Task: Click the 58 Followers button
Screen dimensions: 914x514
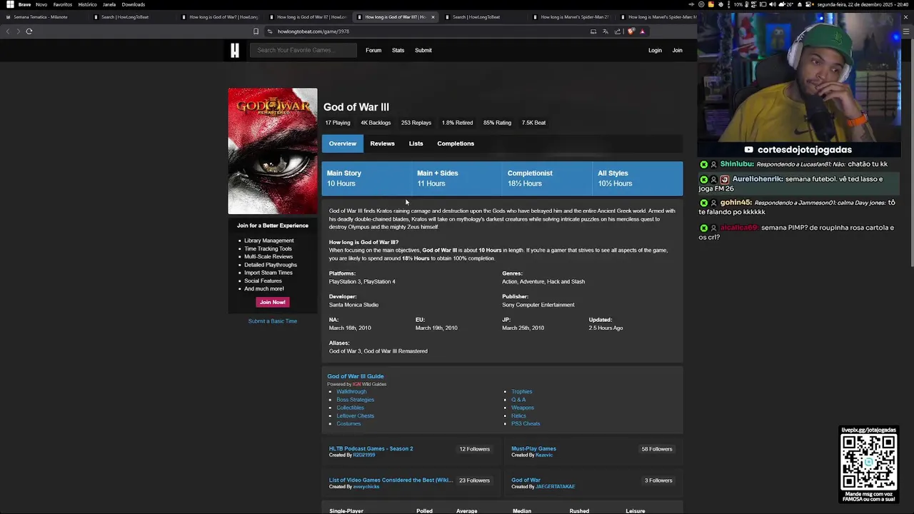Action: [657, 449]
